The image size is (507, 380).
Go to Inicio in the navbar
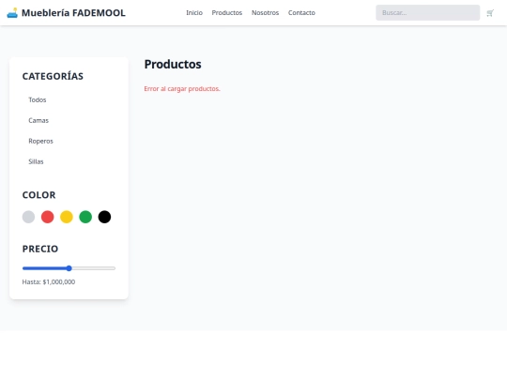click(x=194, y=13)
